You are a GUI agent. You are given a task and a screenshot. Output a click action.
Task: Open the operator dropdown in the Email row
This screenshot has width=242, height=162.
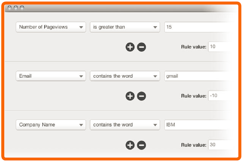pyautogui.click(x=125, y=76)
